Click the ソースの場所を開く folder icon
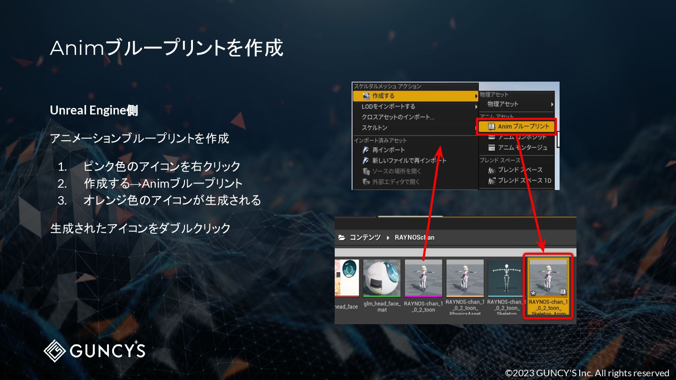 point(366,171)
